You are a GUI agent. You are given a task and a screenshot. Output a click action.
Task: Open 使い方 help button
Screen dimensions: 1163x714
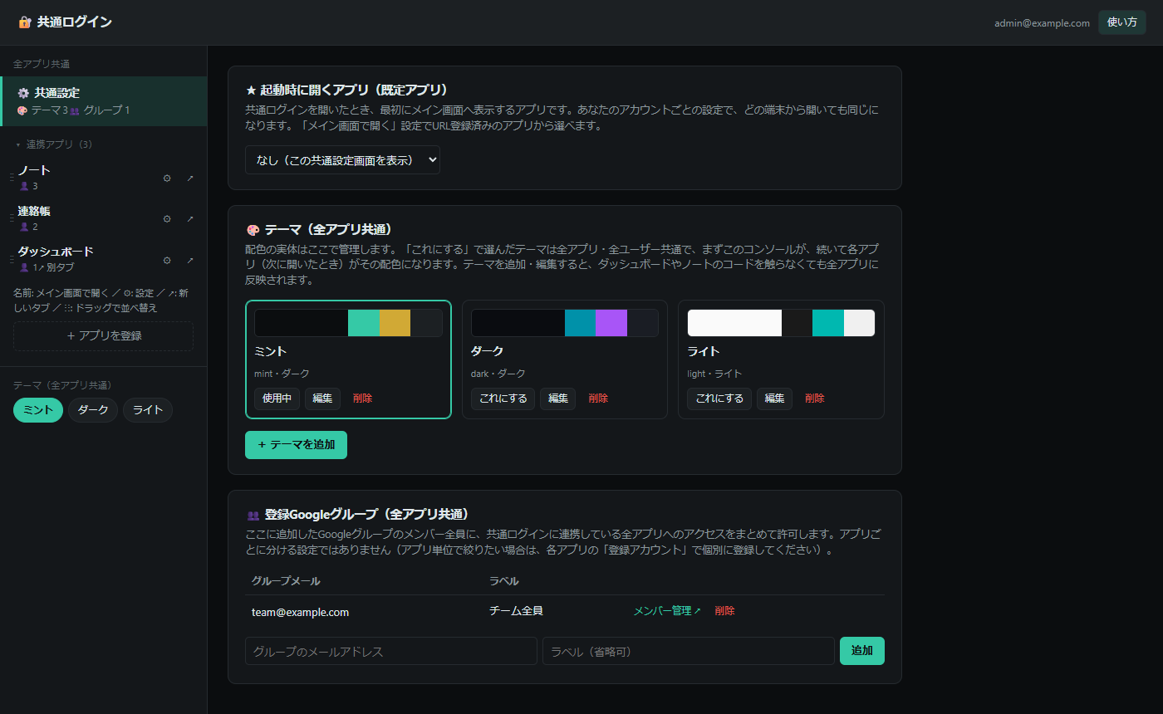[1121, 22]
